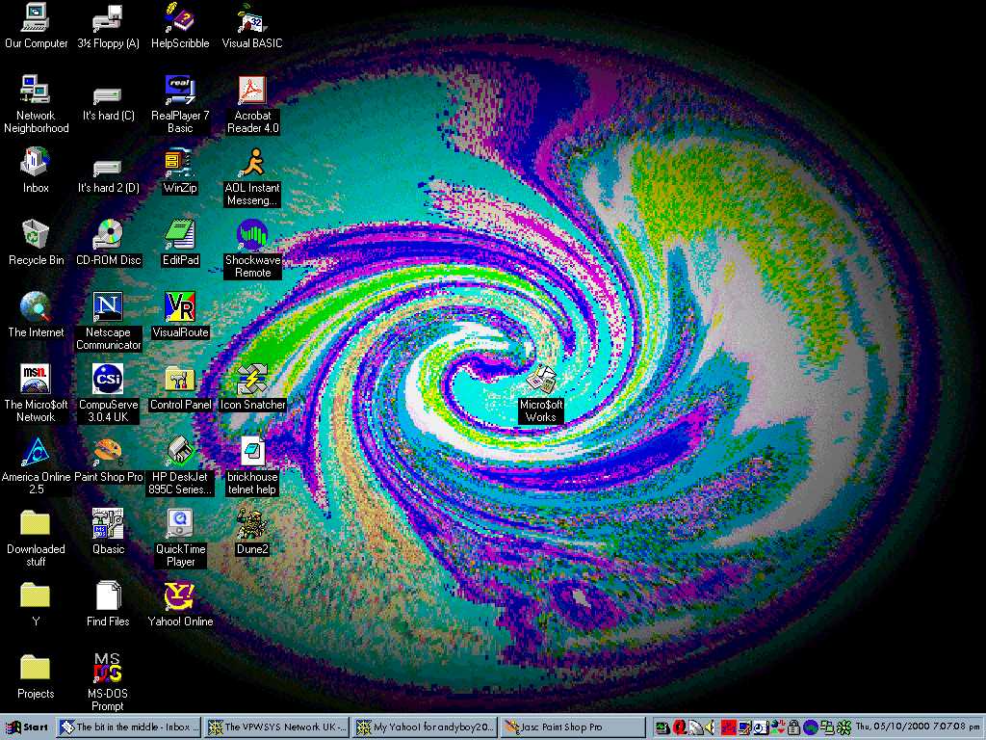This screenshot has height=740, width=986.
Task: Click the Recycle Bin icon
Action: (x=36, y=235)
